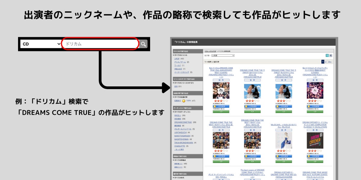This screenshot has width=361, height=180.
Task: Go to the next page via 次へ
Action: point(330,62)
